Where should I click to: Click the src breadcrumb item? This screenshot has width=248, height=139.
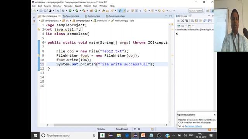click(65, 20)
